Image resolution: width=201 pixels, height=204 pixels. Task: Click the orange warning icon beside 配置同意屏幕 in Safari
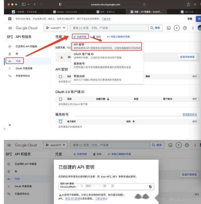point(62,57)
